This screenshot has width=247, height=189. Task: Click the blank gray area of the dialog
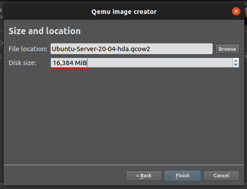click(124, 116)
